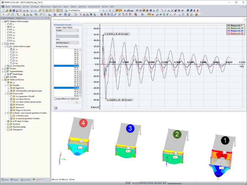Viewport: 247px width, 185px height.
Task: Toggle HLINIEN in the status bar
Action: pyautogui.click(x=158, y=183)
